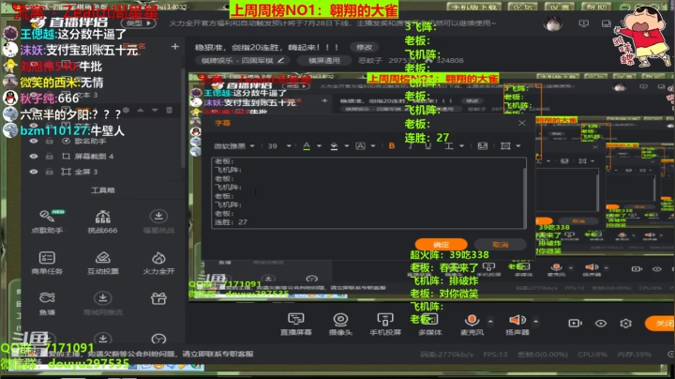
Task: Open the 点歌助手 song request tool
Action: point(47,221)
